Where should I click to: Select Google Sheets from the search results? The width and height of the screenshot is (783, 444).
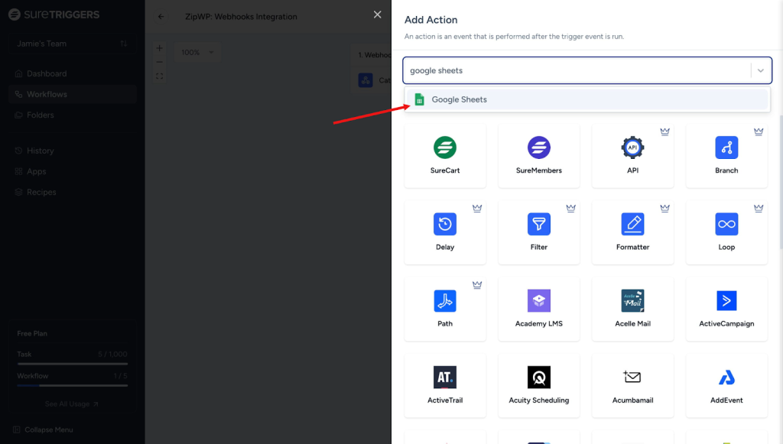click(x=459, y=99)
